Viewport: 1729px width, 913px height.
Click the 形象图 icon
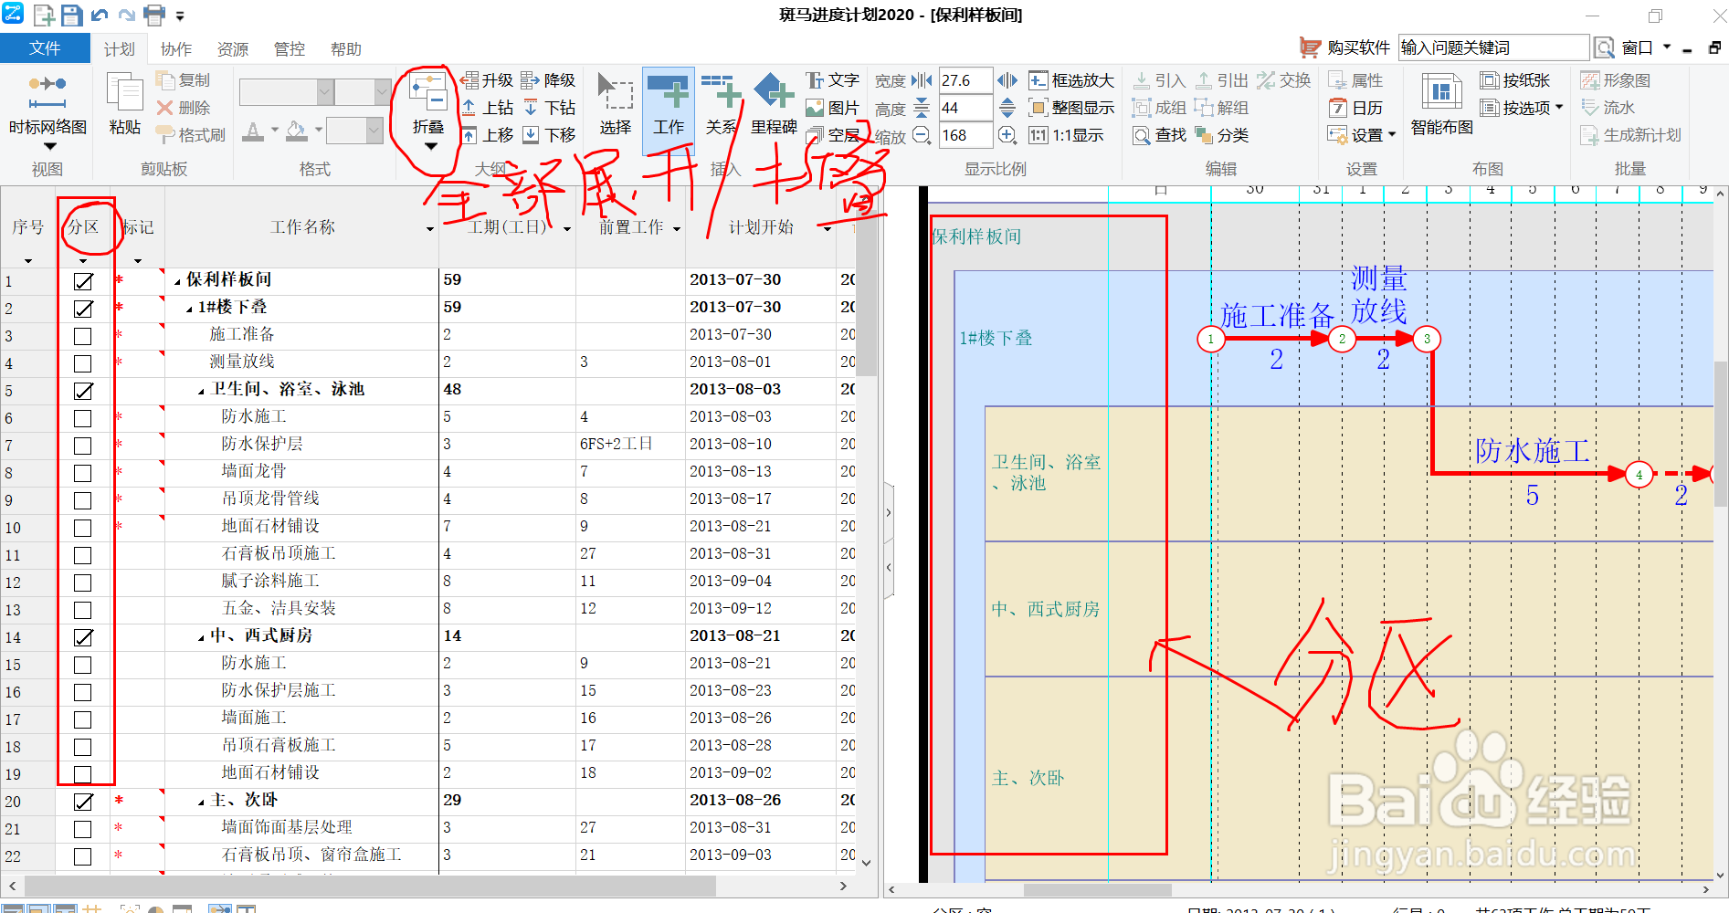point(1616,80)
